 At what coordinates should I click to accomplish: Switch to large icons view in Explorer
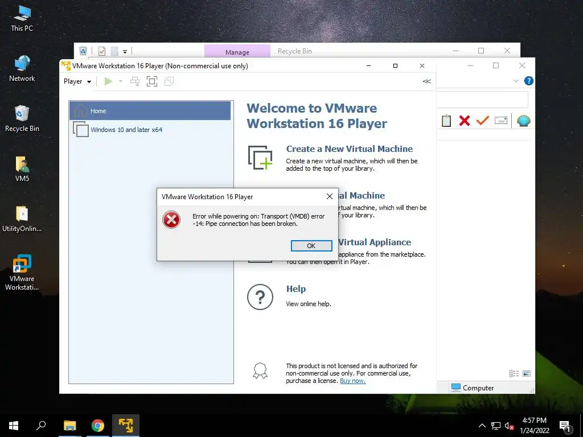pos(527,373)
